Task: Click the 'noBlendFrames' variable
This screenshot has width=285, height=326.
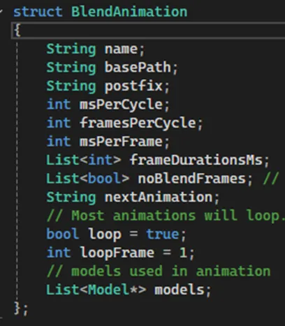Action: pyautogui.click(x=192, y=179)
